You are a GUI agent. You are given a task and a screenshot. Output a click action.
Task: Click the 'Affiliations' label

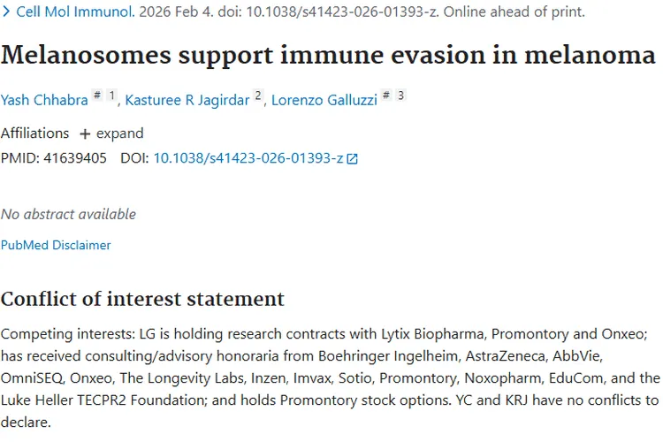pos(34,133)
